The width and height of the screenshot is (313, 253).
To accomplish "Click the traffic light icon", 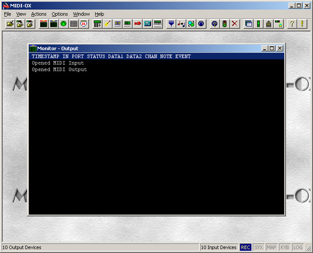I will click(x=225, y=24).
